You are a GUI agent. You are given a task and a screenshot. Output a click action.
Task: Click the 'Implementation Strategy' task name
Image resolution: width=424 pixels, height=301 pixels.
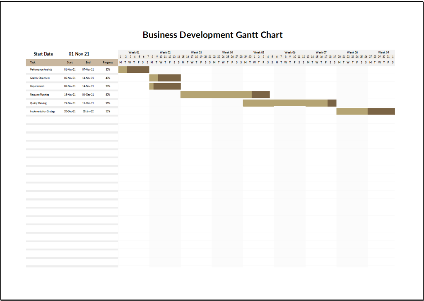click(43, 111)
